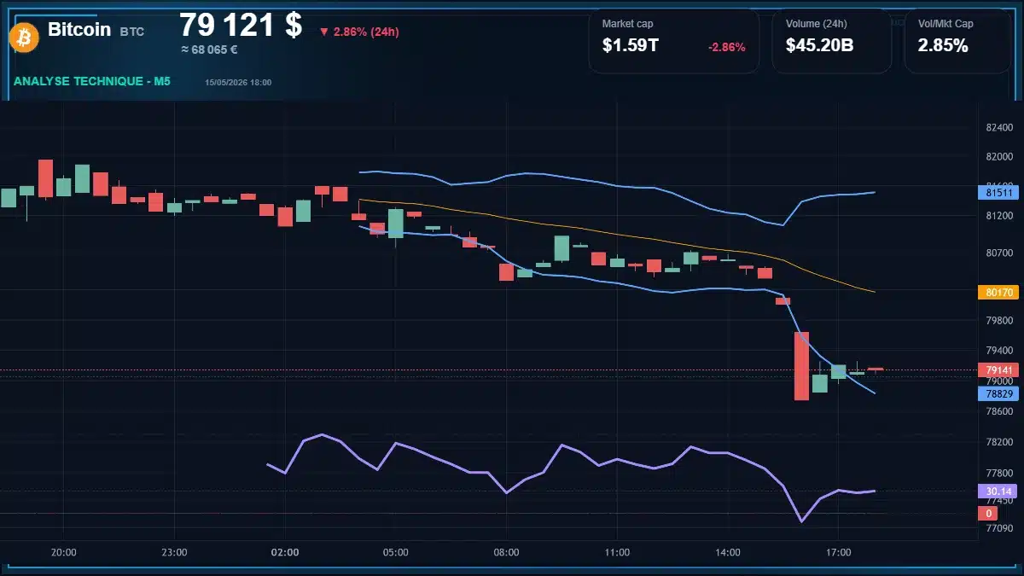Viewport: 1024px width, 576px height.
Task: Click the 23:00 time axis label
Action: pyautogui.click(x=174, y=553)
